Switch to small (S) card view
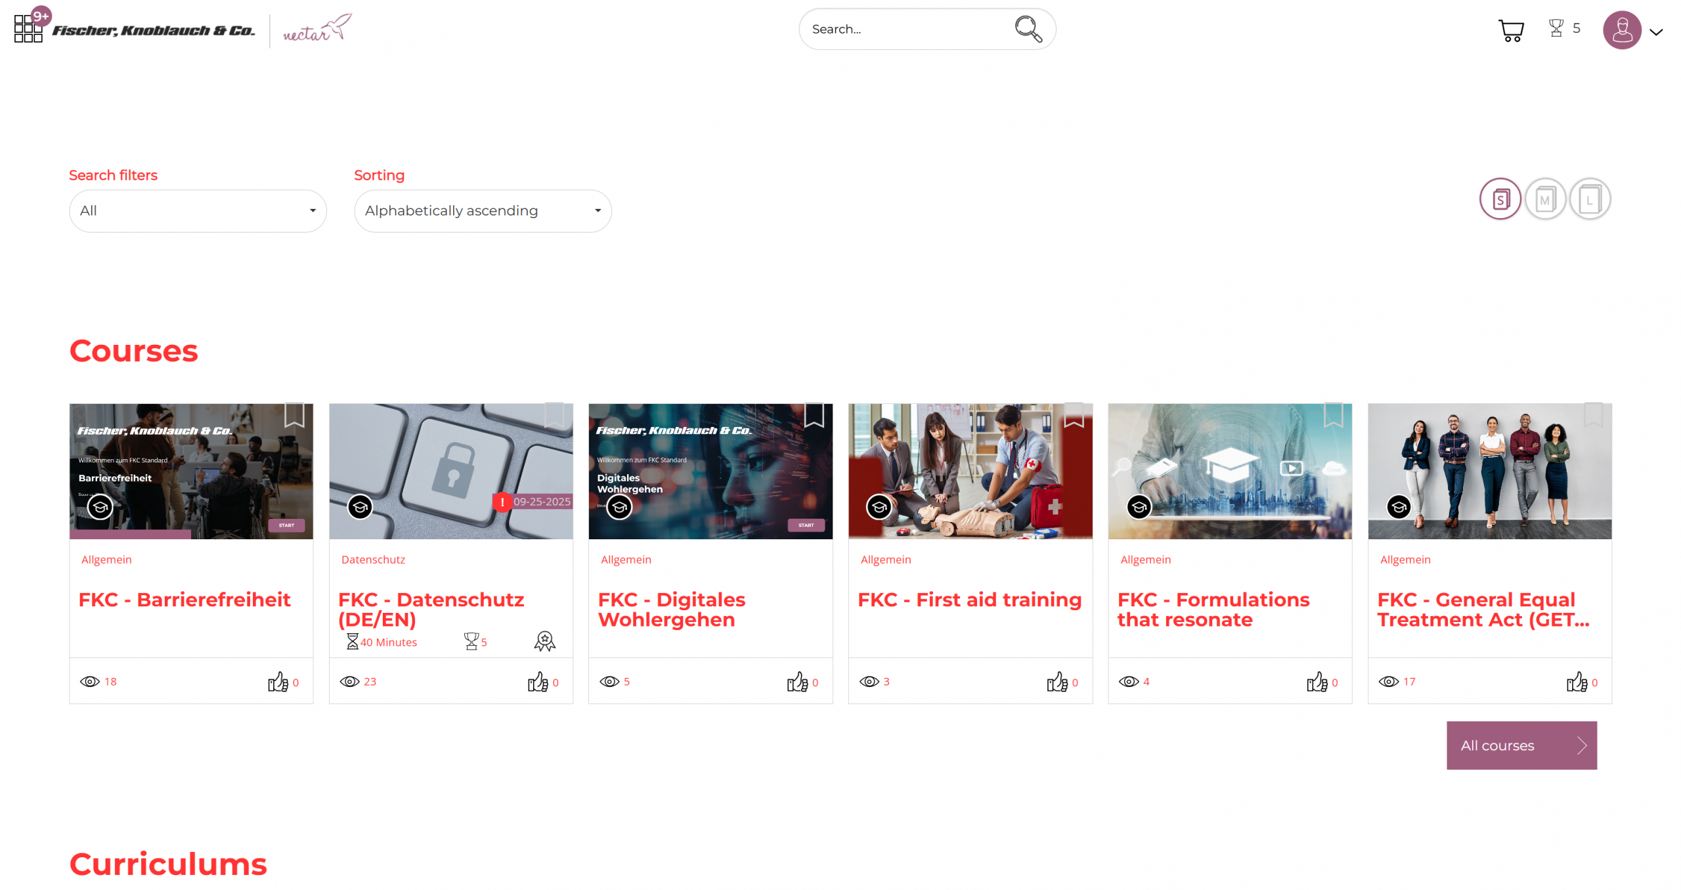 [x=1500, y=199]
